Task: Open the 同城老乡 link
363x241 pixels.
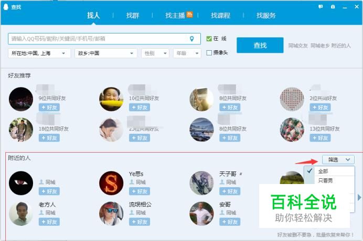Action: [320, 45]
